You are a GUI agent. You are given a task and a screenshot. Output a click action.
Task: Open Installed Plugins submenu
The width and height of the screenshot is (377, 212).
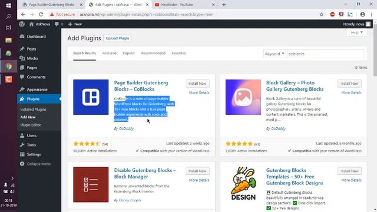coord(33,110)
